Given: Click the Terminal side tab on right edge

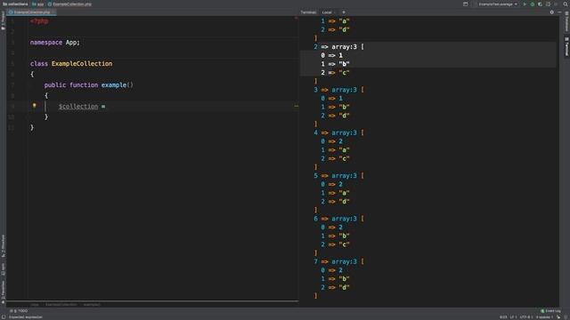Looking at the screenshot, I should click(566, 46).
